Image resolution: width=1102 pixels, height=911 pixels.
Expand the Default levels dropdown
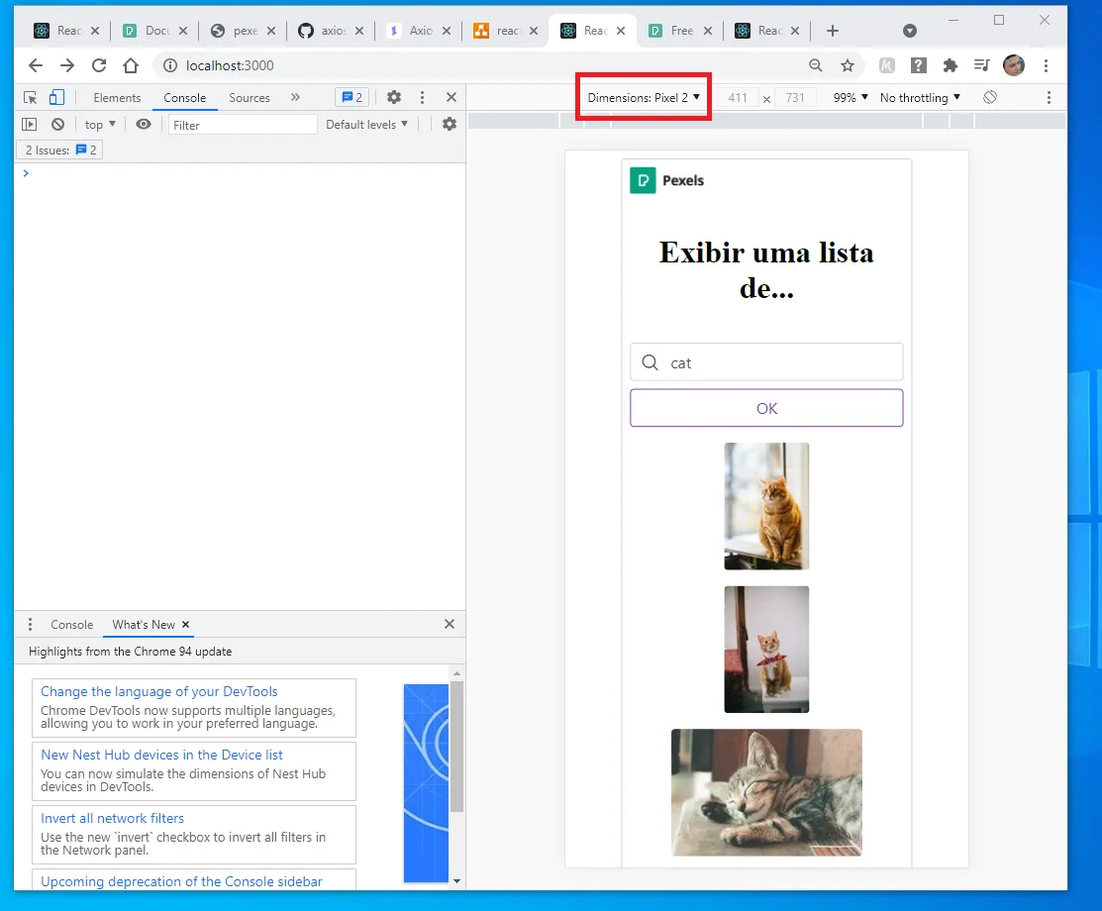coord(366,125)
